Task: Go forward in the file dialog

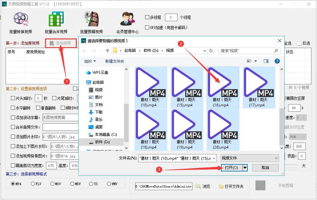Action: [94, 51]
